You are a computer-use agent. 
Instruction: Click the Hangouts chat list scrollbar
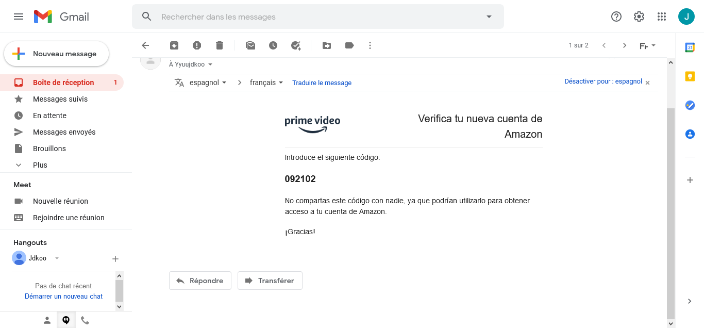[119, 291]
